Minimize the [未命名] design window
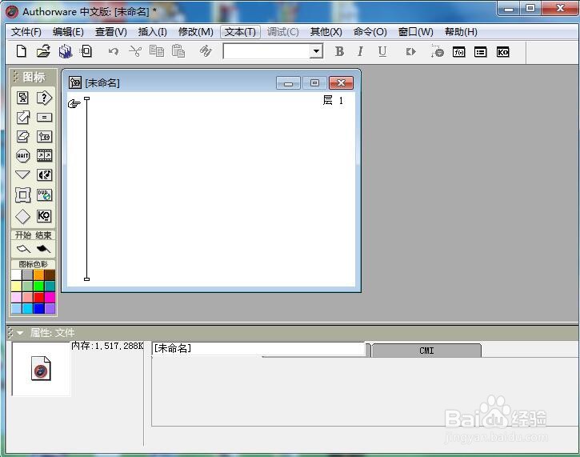Viewport: 580px width, 457px height. coord(288,83)
